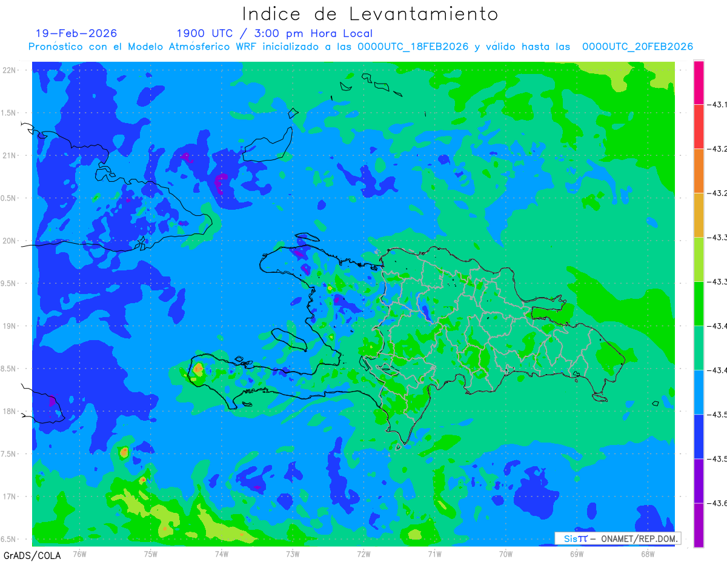Click the "-43.6" legend value
The height and width of the screenshot is (562, 727).
tap(718, 503)
